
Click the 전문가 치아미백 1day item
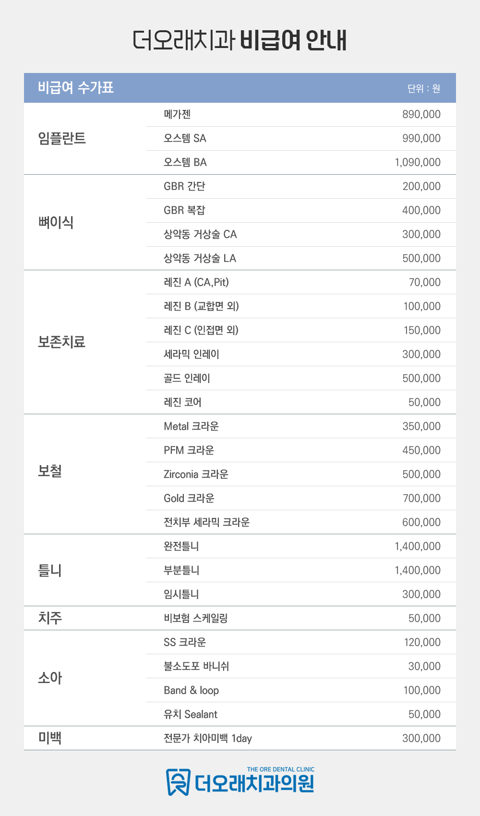[x=207, y=738]
